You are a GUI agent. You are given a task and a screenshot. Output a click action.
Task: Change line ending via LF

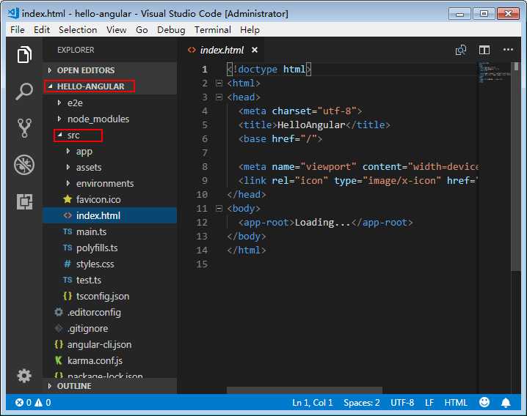(429, 403)
